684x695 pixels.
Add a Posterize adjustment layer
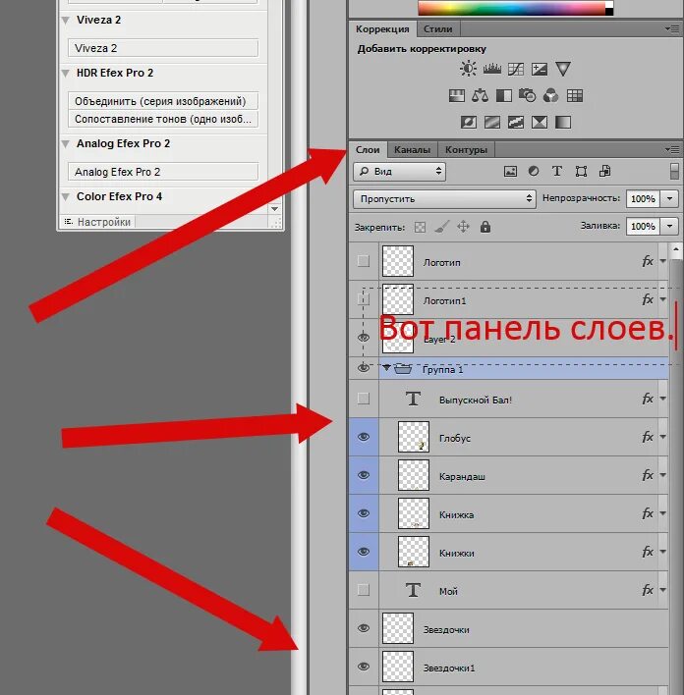pos(491,122)
